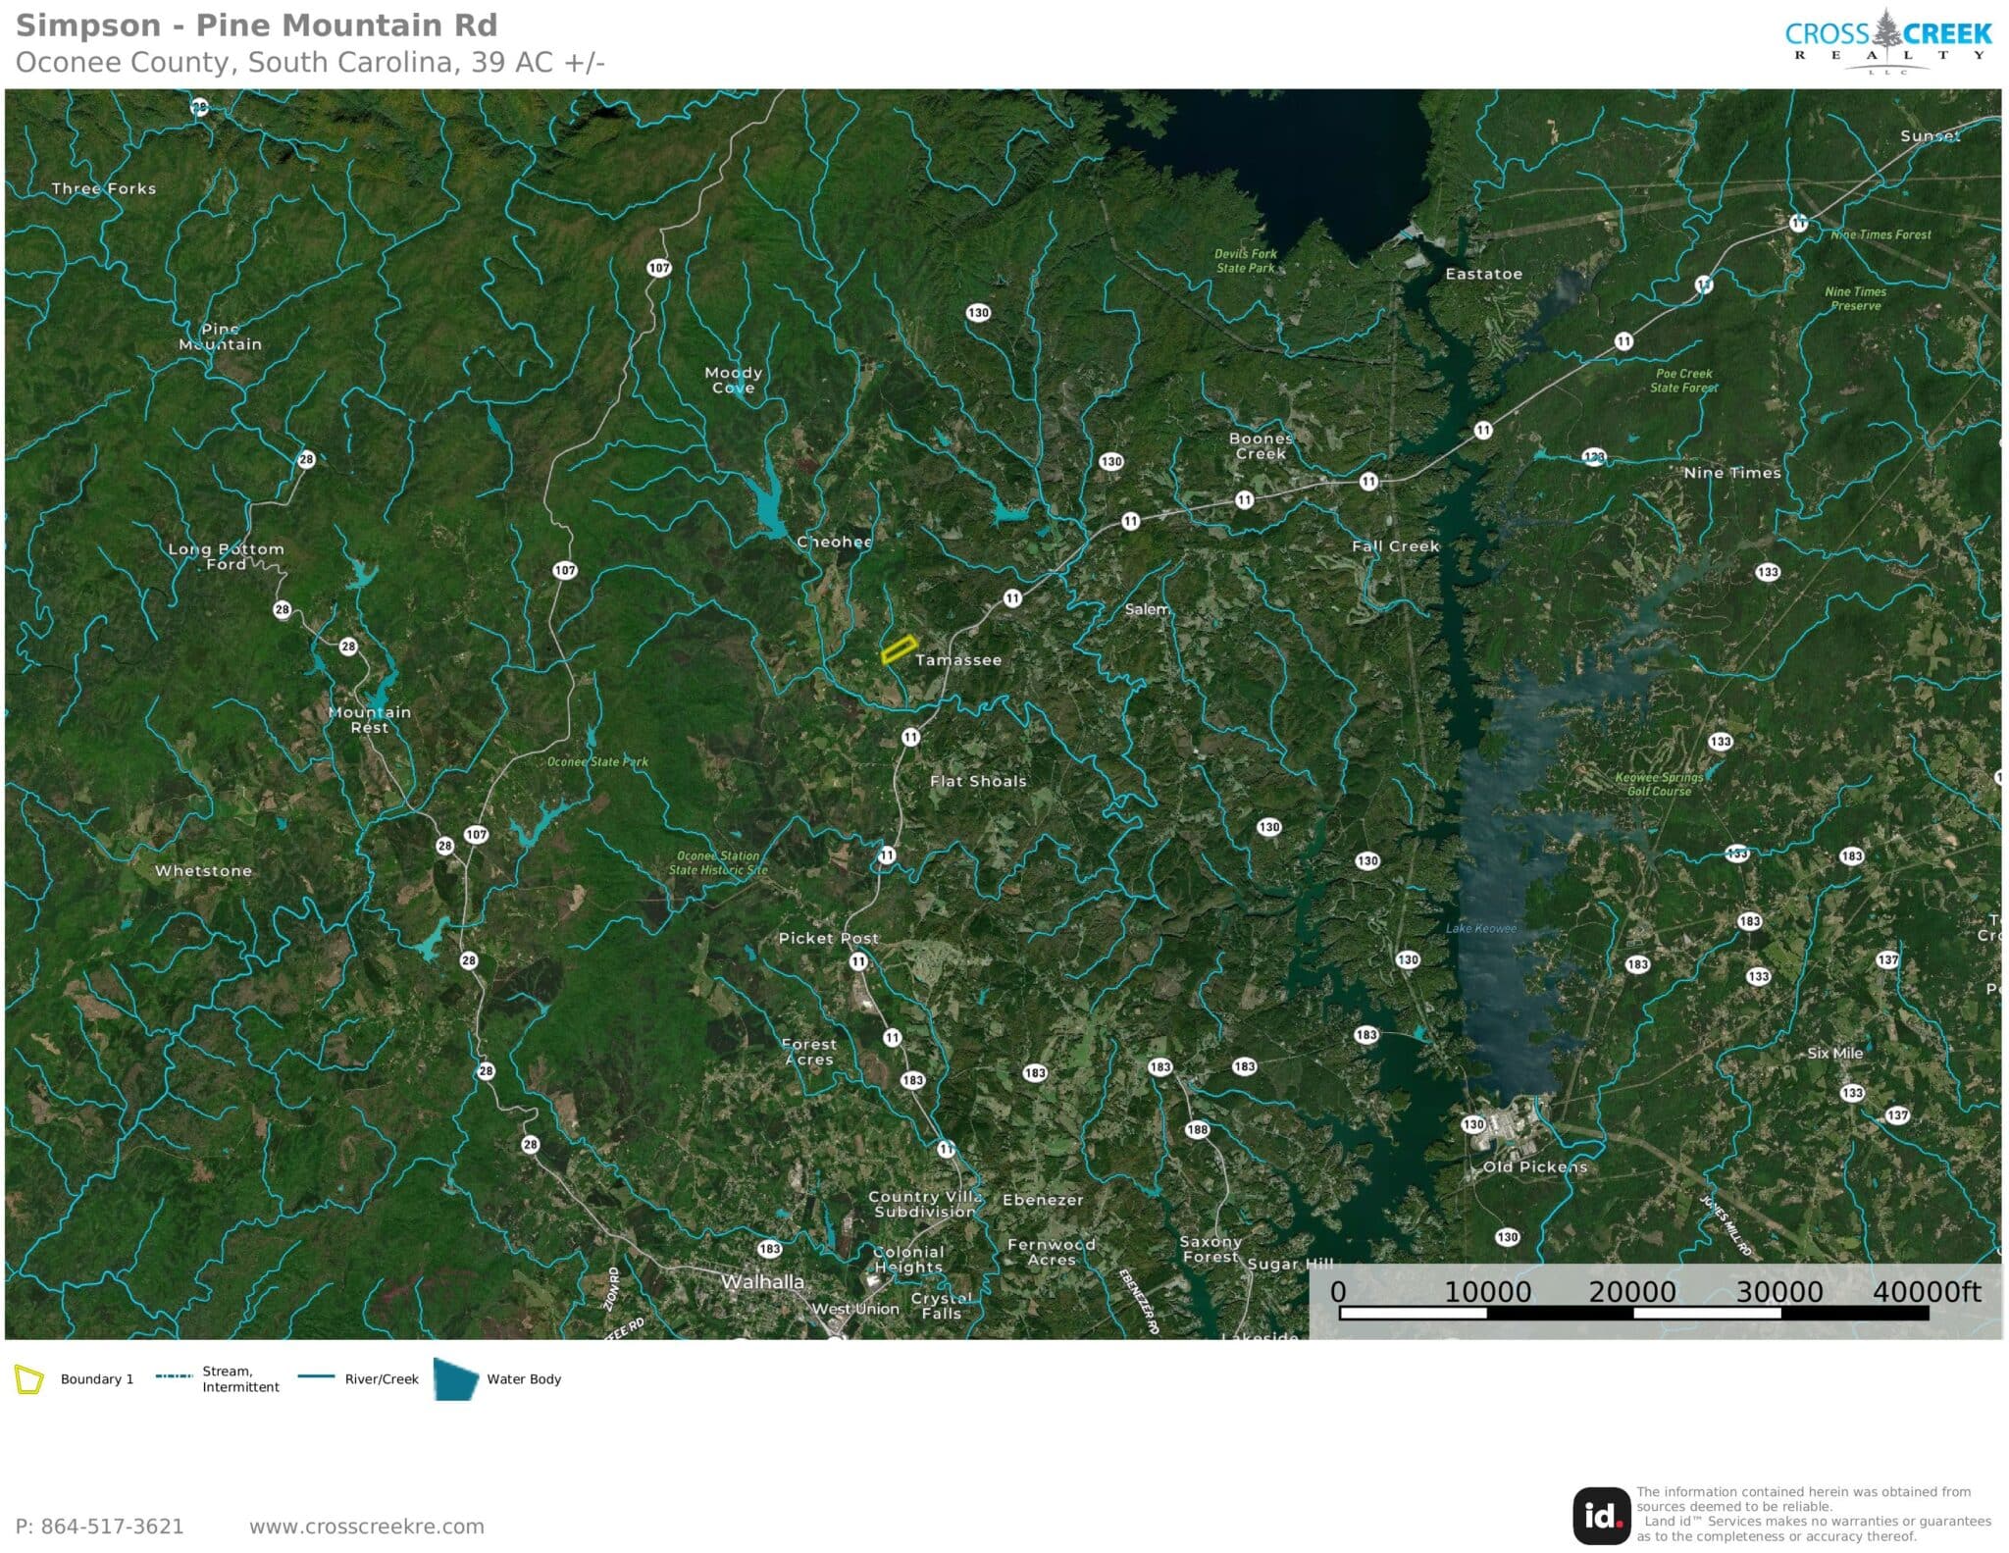This screenshot has height=1553, width=2009.
Task: Click the Boundary 1 legend polygon icon
Action: point(29,1379)
